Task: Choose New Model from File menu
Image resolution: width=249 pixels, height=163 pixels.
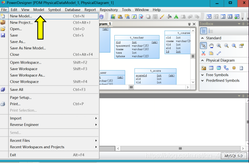Action: [x=49, y=16]
